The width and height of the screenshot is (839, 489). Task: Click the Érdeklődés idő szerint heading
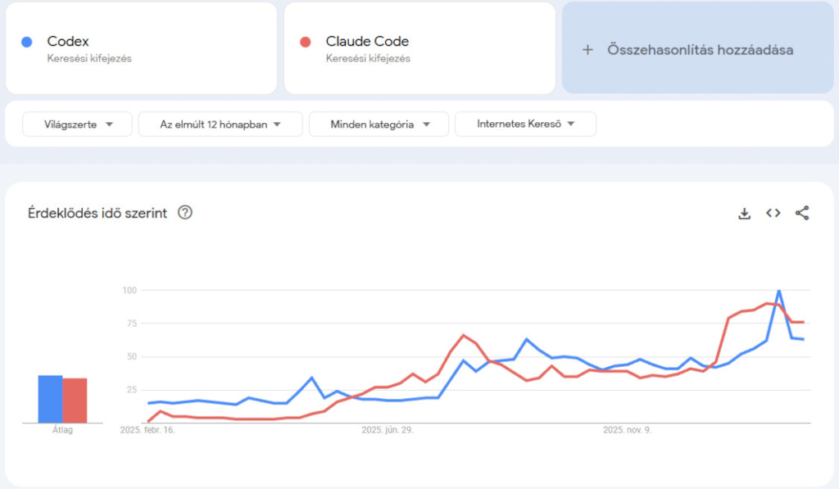pyautogui.click(x=98, y=213)
